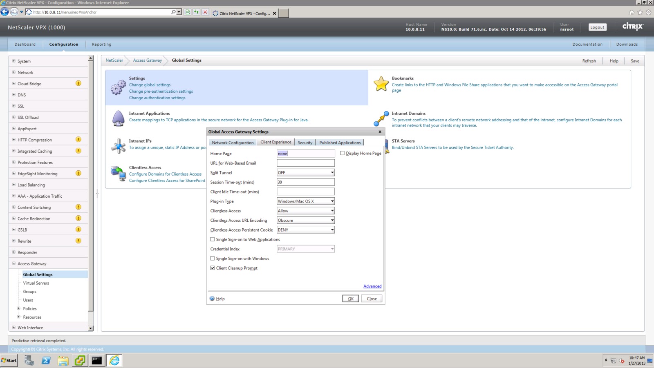Open the Dashboard tab
The width and height of the screenshot is (654, 368).
point(25,44)
